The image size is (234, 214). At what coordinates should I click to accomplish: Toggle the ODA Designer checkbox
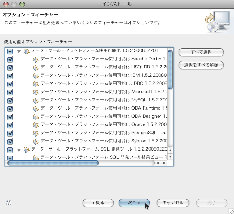tap(10, 117)
